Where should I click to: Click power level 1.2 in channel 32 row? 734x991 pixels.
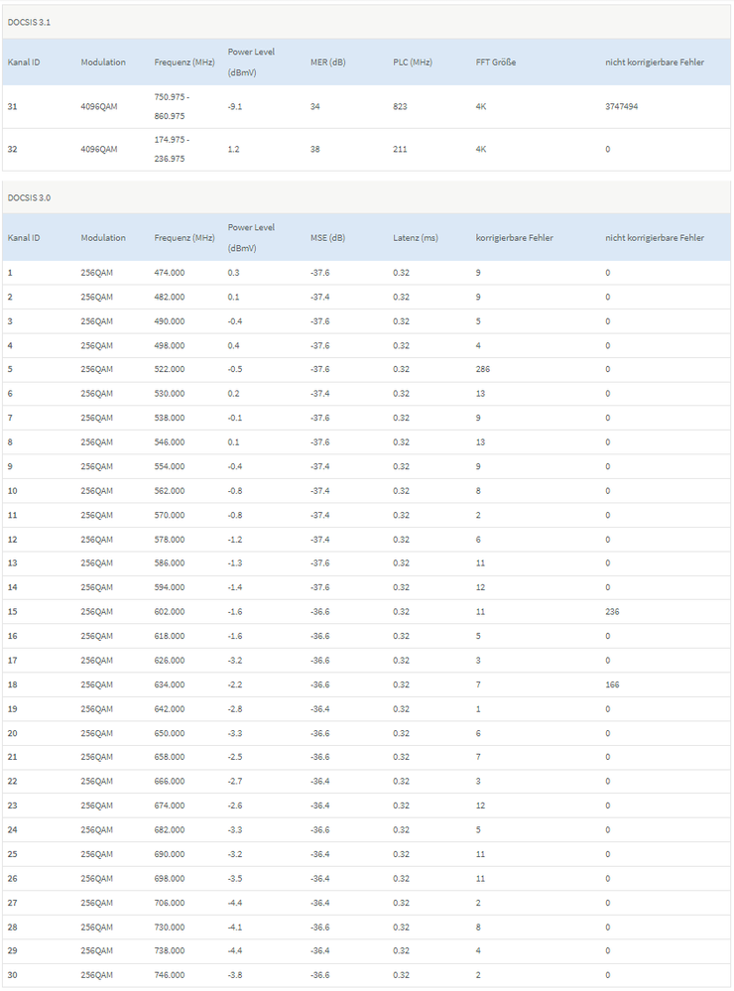click(x=233, y=149)
